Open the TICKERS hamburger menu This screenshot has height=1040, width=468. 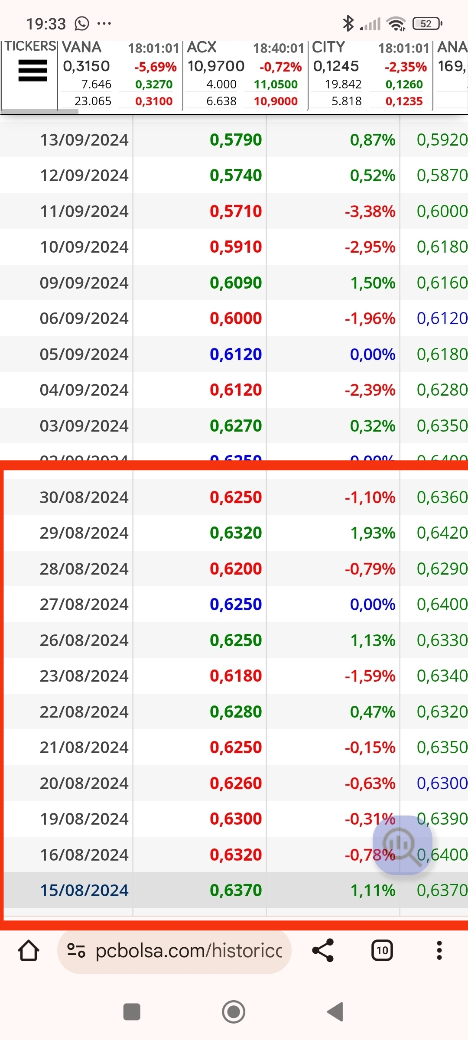[32, 71]
